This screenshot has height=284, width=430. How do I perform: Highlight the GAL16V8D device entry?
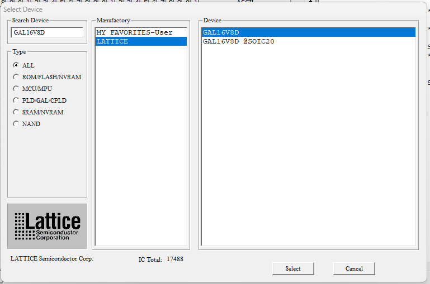[221, 32]
